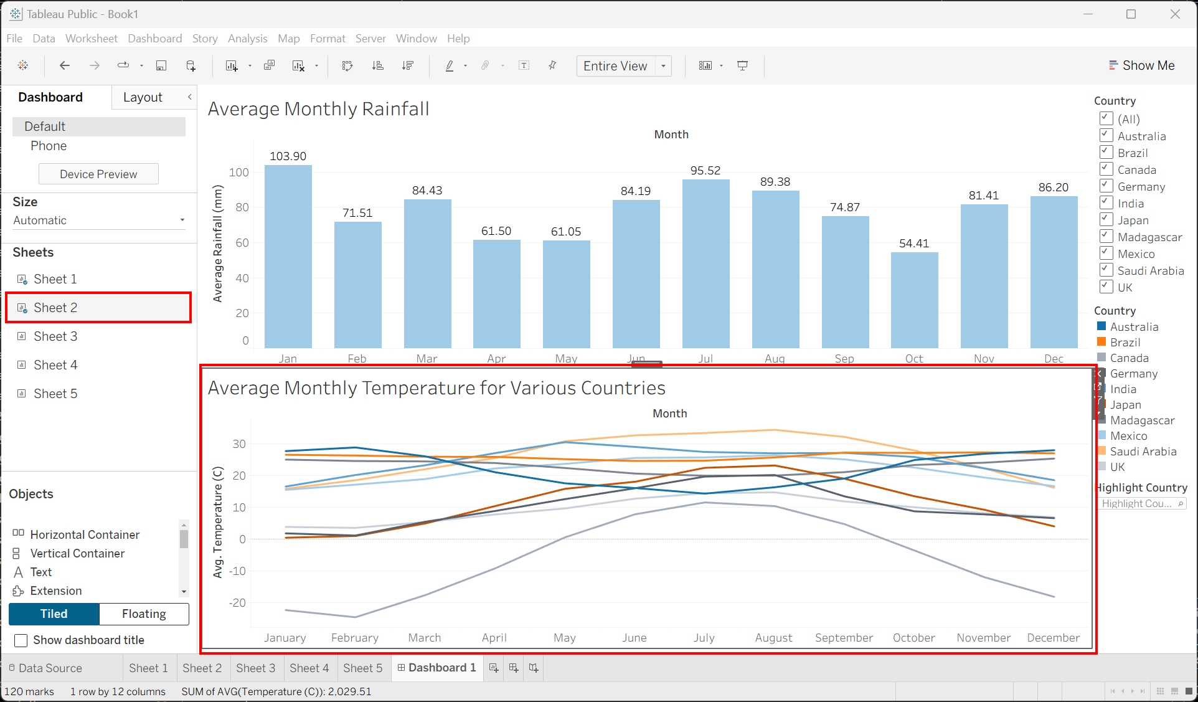1198x702 pixels.
Task: Click the show mark labels T icon
Action: 524,65
